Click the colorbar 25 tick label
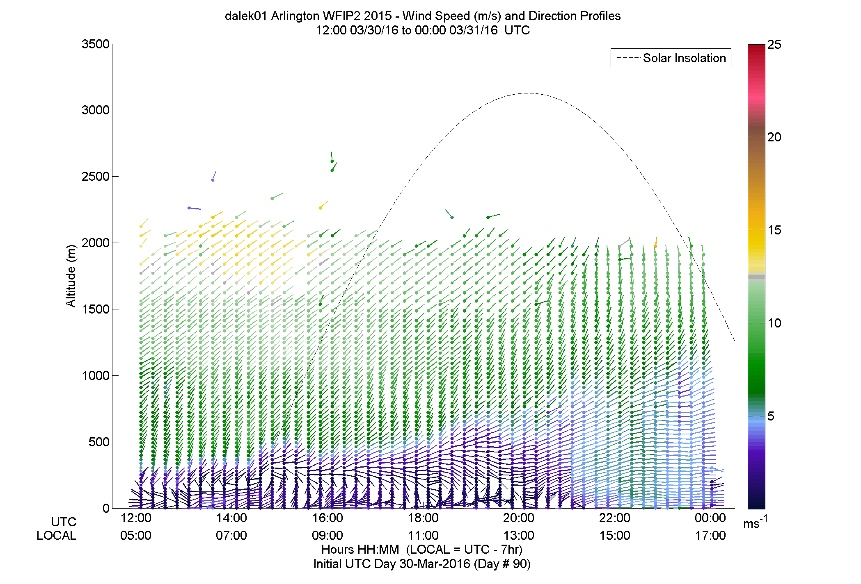Viewport: 861px width, 584px height. click(x=774, y=45)
